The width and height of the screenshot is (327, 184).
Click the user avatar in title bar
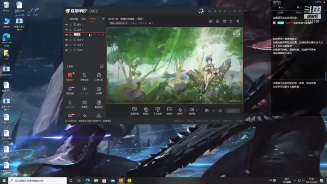click(201, 11)
